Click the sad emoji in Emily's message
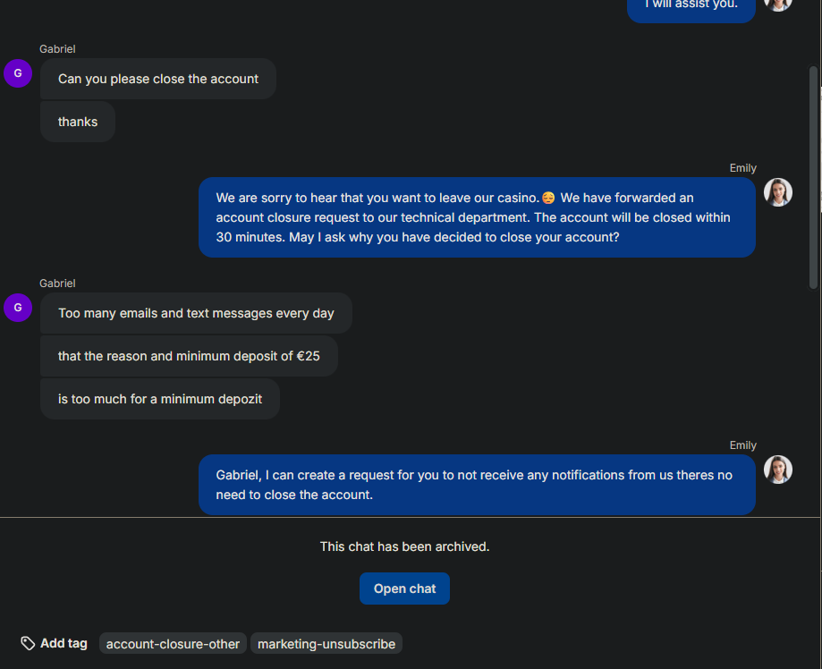The height and width of the screenshot is (669, 822). [548, 198]
